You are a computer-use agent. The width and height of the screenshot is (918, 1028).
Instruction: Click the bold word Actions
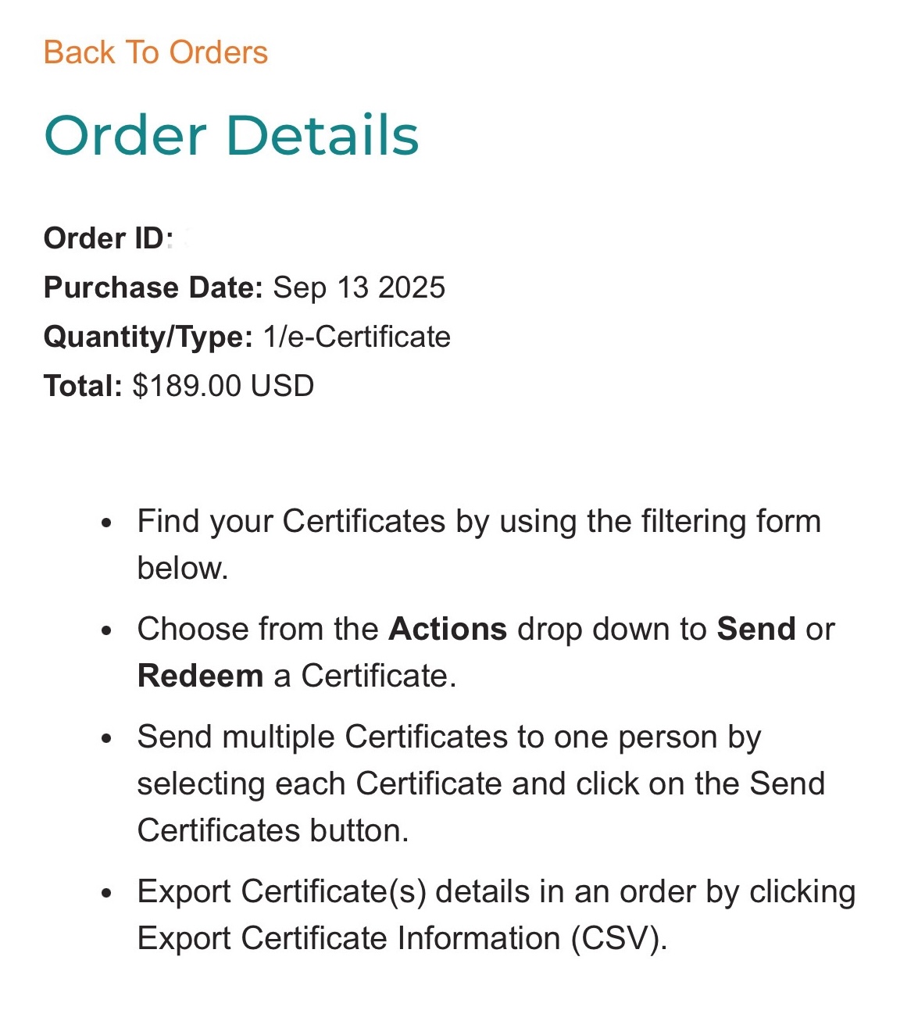point(448,629)
